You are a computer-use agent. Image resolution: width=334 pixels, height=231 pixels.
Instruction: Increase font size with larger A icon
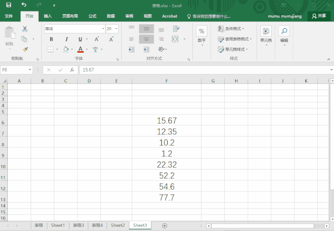[97, 39]
